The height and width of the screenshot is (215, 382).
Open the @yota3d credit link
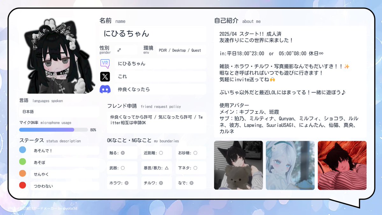70,209
